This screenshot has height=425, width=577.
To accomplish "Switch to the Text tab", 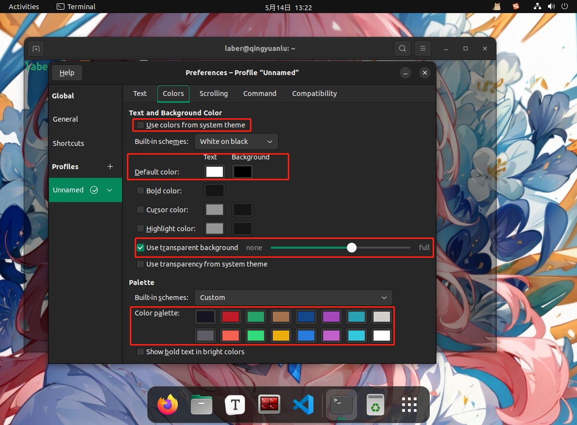I will [140, 94].
